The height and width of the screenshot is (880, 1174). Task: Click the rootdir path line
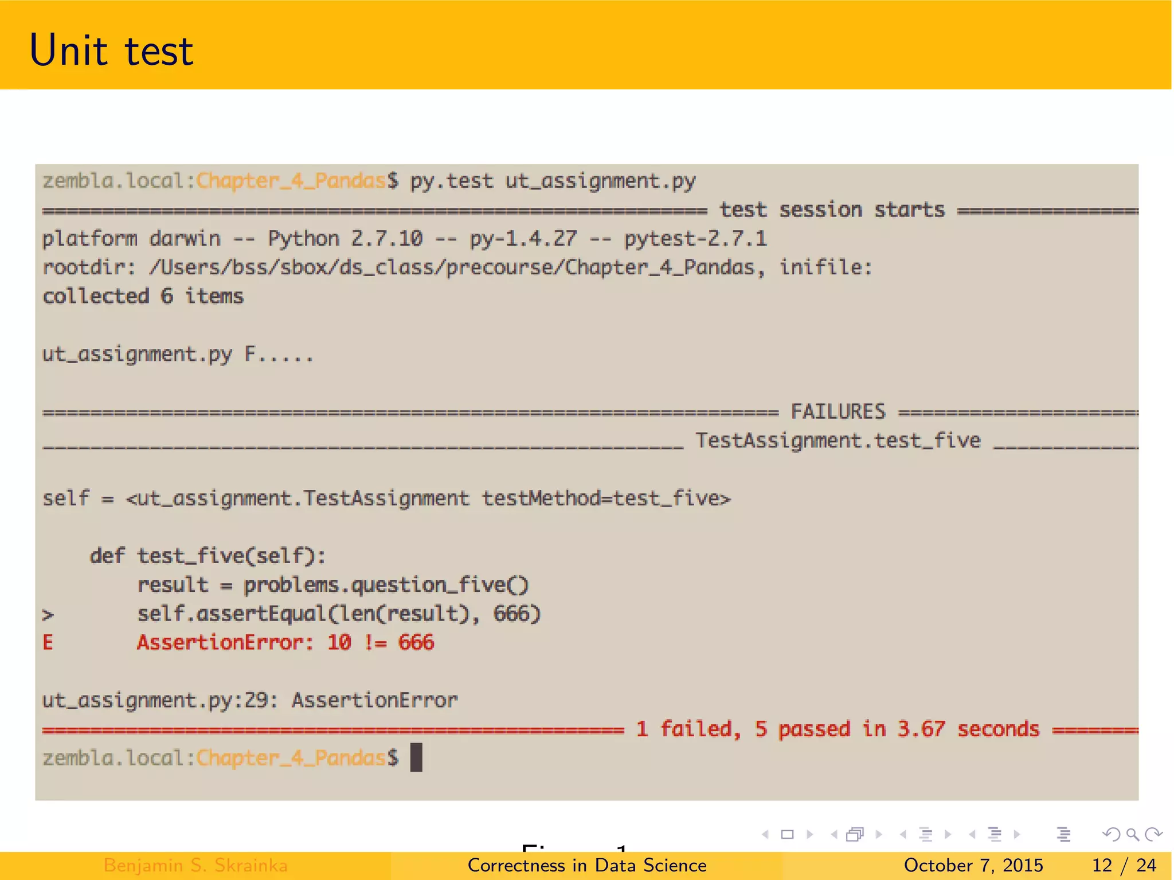coord(457,268)
